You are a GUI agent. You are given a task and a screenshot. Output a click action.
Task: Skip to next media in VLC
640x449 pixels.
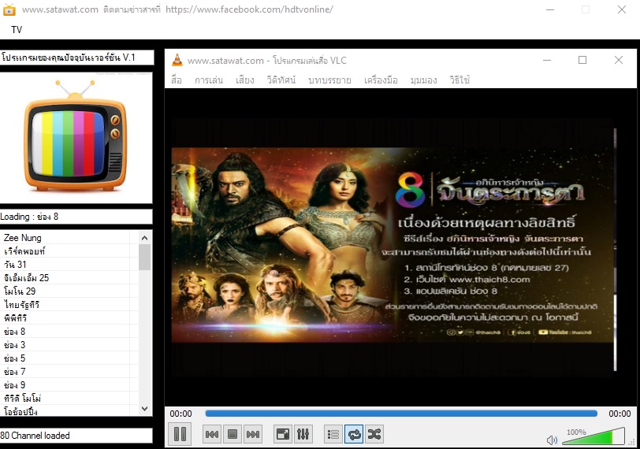(253, 434)
